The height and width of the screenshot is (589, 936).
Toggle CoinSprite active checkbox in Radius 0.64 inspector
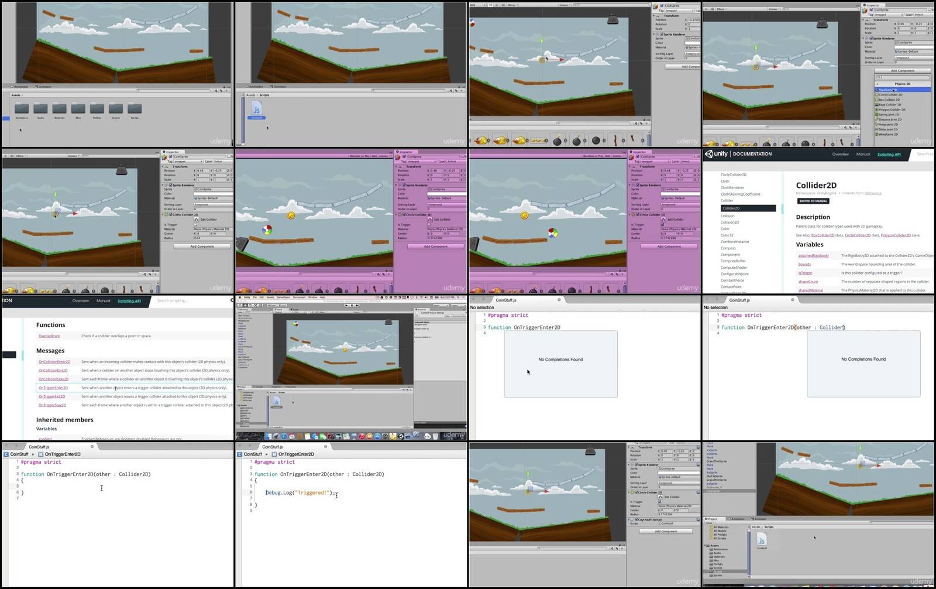[170, 156]
